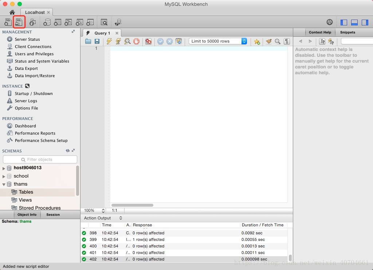Open the object inspector icon

pos(32,22)
